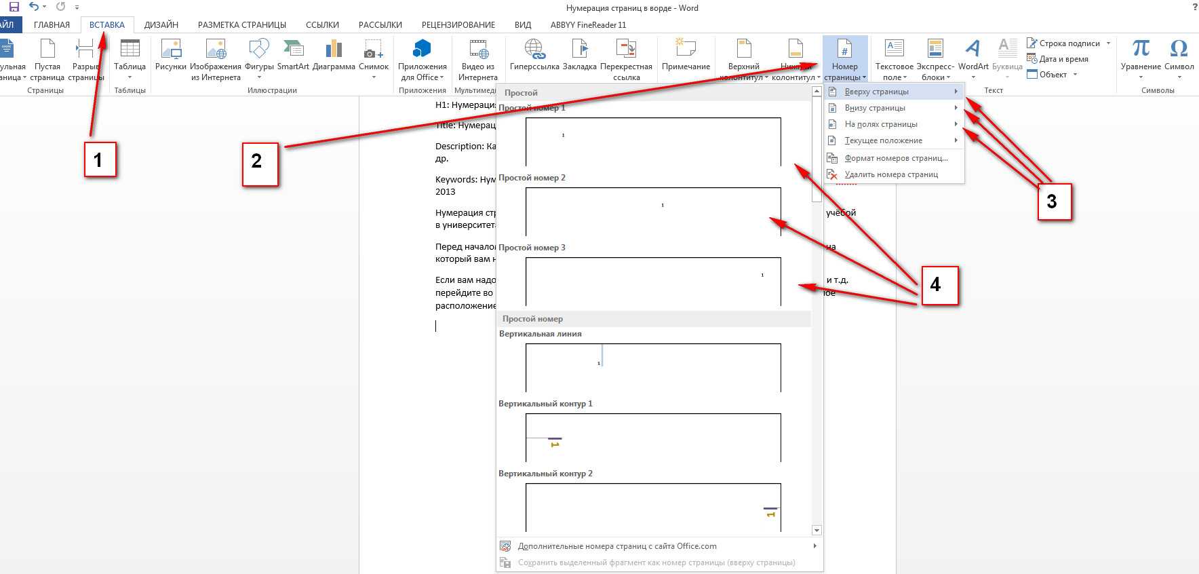Click the Redo icon in title bar
1199x574 pixels.
60,7
